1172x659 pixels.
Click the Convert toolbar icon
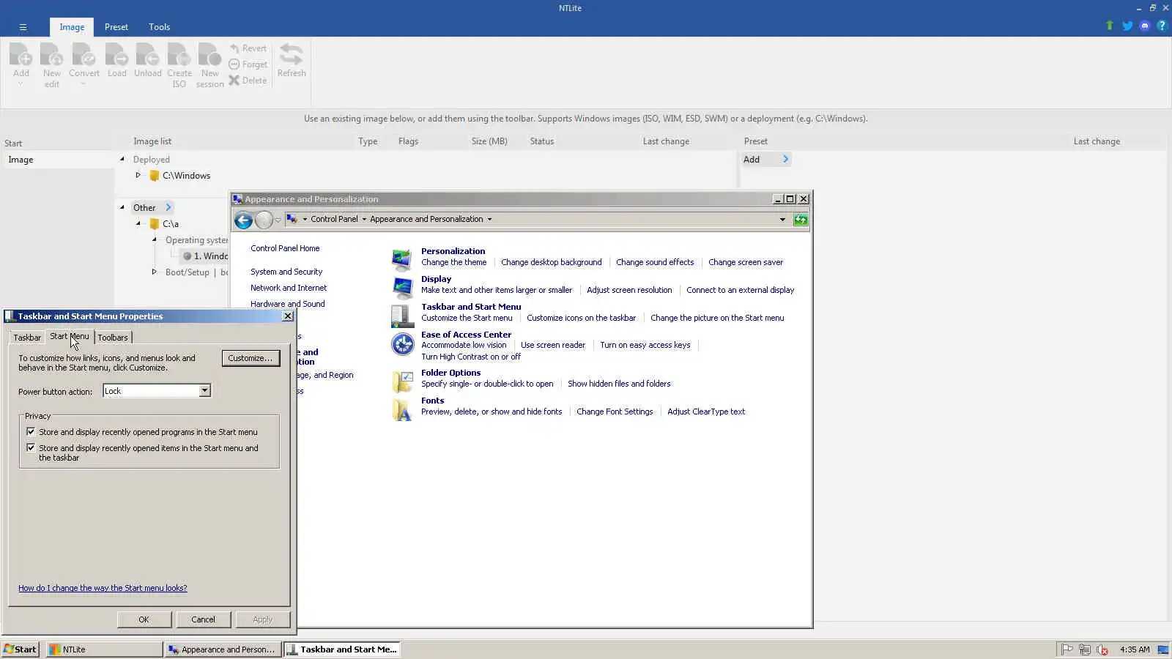point(84,56)
